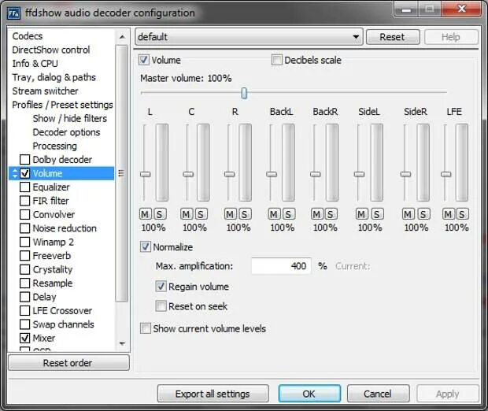
Task: Mute the R channel with M button
Action: (x=230, y=214)
